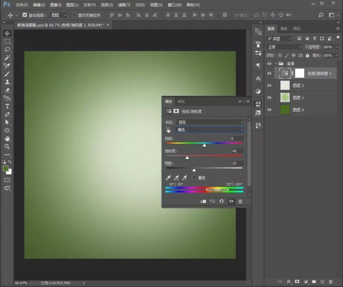This screenshot has height=287, width=343.
Task: Switch to the Styles tab
Action: [x=181, y=102]
